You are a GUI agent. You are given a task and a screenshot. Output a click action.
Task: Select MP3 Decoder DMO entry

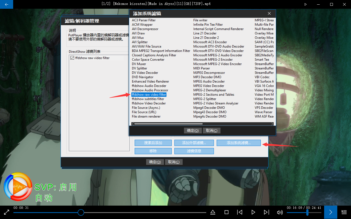pos(207,77)
